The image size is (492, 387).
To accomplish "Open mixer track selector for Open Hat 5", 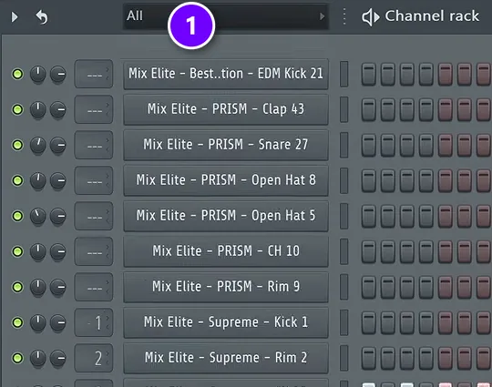I will (94, 216).
